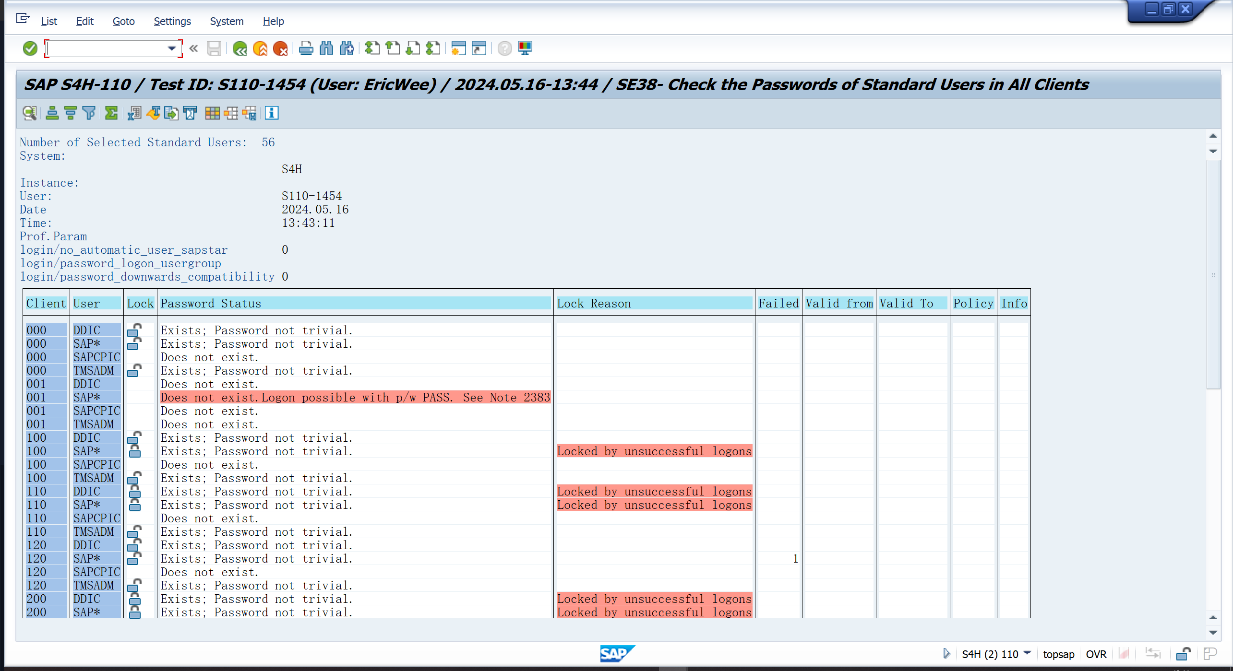
Task: Toggle OVR insert mode in status bar
Action: click(1096, 654)
